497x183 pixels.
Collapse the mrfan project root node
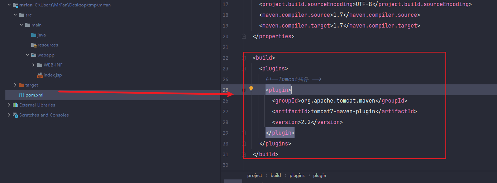click(9, 5)
